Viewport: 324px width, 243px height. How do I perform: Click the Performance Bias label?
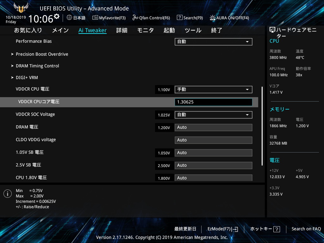point(34,41)
